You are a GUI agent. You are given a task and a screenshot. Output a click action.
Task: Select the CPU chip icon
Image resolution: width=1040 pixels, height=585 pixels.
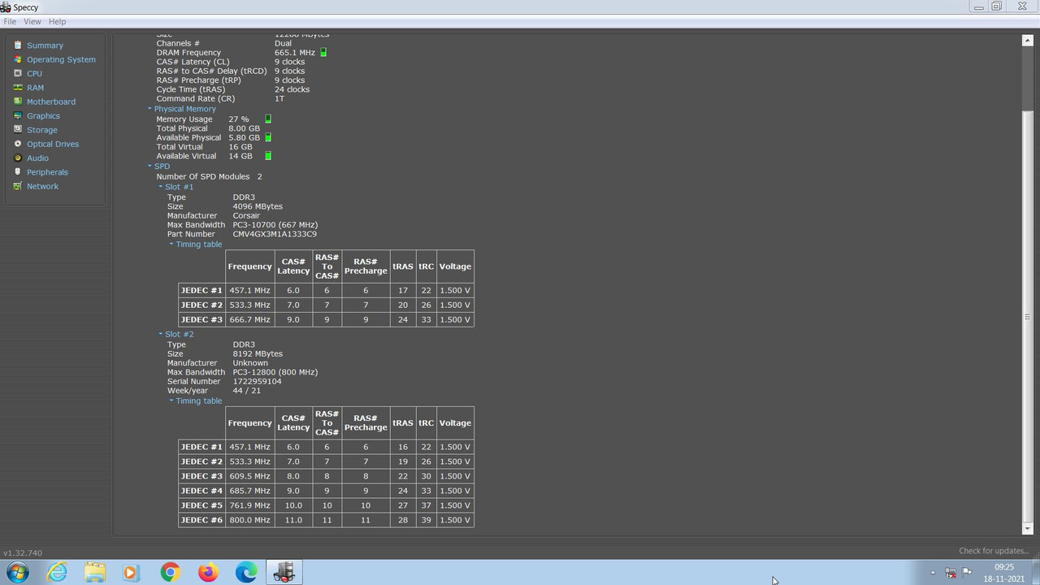click(18, 73)
